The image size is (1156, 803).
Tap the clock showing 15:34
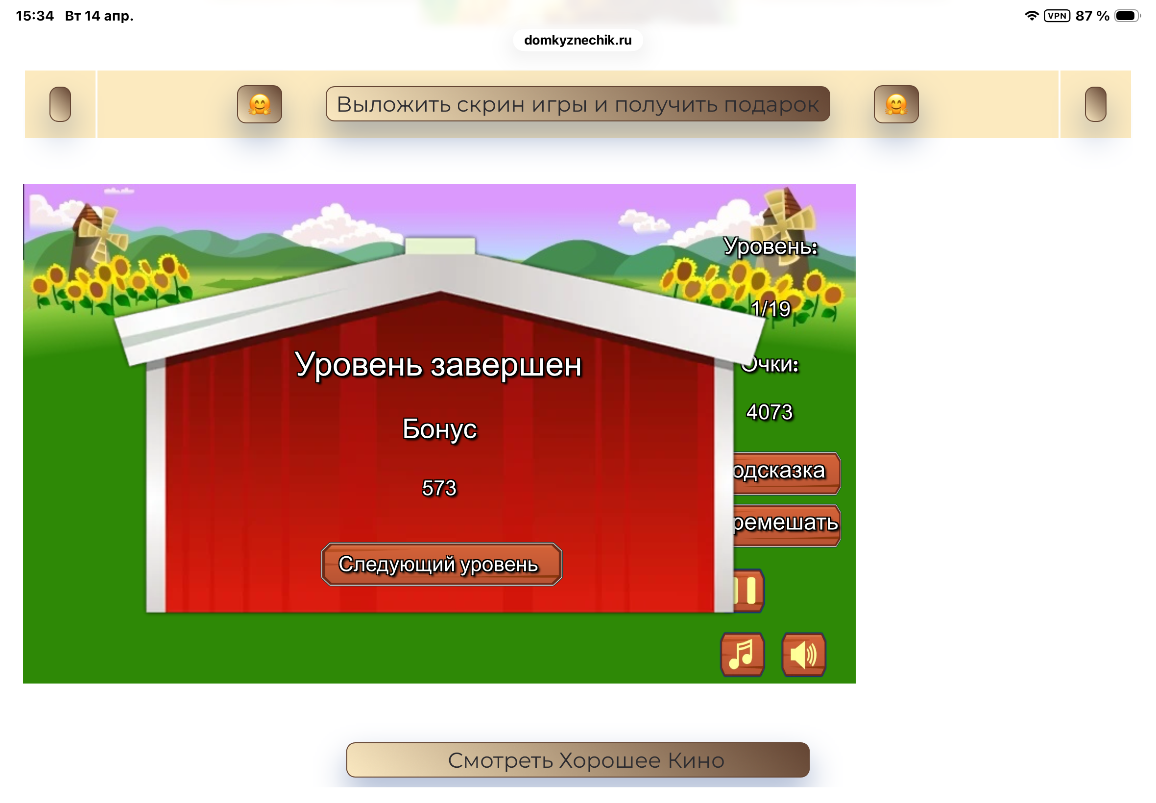(35, 16)
